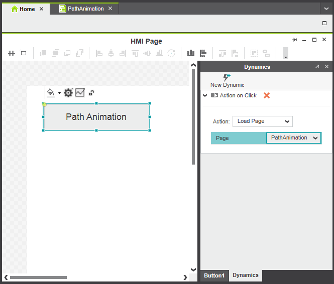Pop out the Dynamics panel
The height and width of the screenshot is (284, 334).
point(317,67)
